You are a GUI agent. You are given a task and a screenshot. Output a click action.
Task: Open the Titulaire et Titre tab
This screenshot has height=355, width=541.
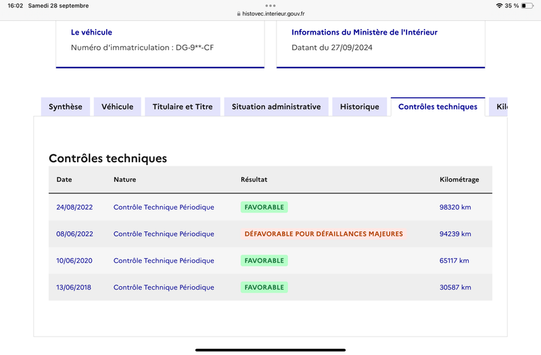183,107
